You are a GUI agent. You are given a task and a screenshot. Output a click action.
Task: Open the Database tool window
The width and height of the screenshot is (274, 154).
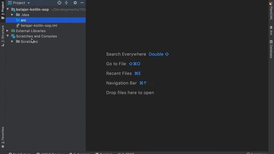[x=271, y=49]
